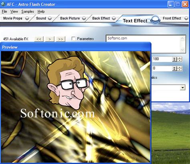This screenshot has height=164, width=190.
Task: Enable the Parameters checkbox
Action: [73, 39]
